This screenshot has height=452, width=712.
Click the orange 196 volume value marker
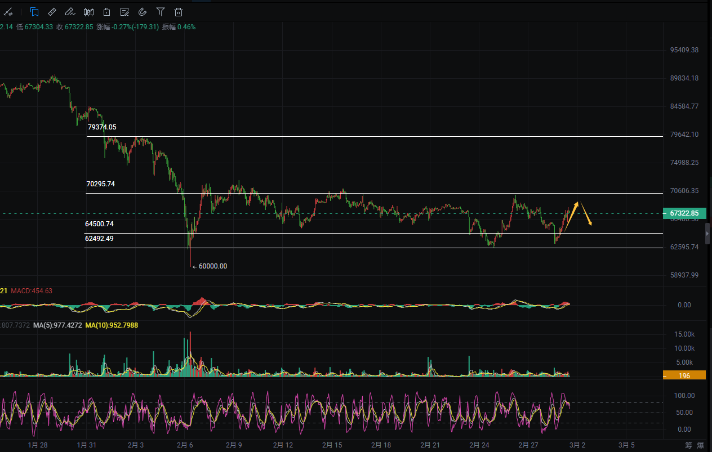(684, 375)
